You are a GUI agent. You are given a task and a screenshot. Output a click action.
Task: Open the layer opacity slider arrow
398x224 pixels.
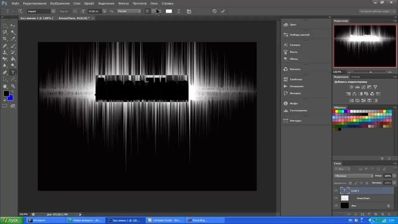coord(394,175)
